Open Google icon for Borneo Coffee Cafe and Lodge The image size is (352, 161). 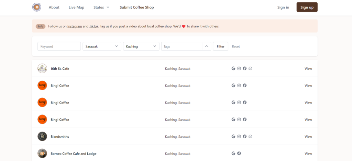coord(233,153)
